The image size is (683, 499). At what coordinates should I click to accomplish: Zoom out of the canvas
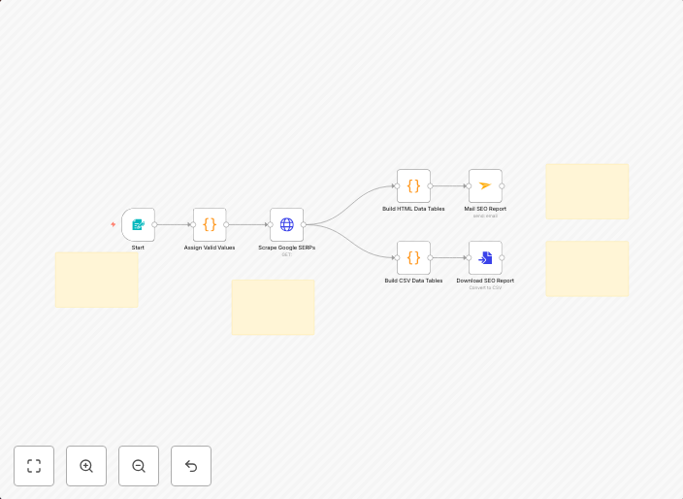[x=139, y=466]
